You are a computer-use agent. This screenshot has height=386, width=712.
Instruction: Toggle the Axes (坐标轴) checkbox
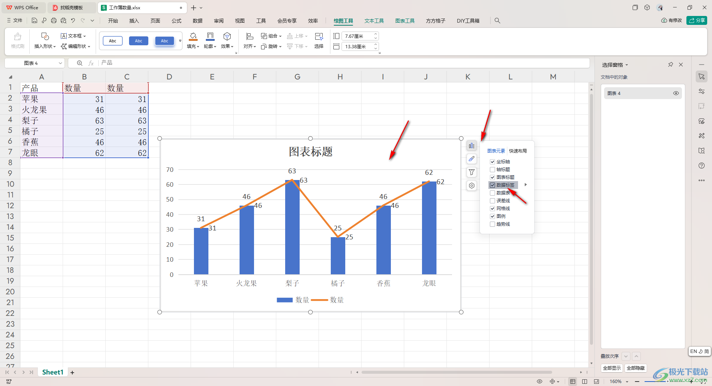pyautogui.click(x=492, y=162)
